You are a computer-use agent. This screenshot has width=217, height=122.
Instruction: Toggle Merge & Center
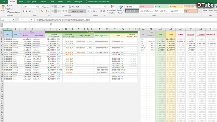point(76,11)
